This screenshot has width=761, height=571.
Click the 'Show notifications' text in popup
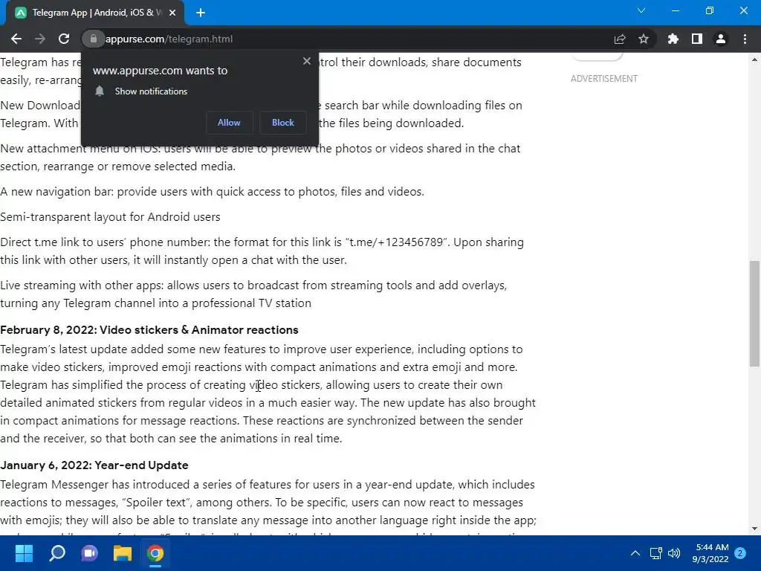(x=151, y=91)
